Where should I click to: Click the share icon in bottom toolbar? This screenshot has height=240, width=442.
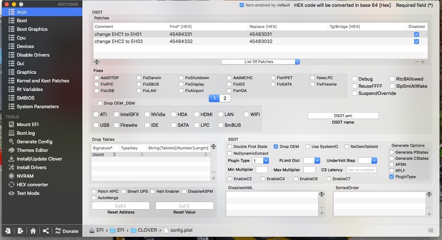coord(46,231)
